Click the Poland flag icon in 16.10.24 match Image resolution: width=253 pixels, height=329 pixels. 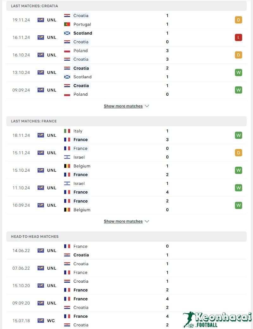click(67, 51)
